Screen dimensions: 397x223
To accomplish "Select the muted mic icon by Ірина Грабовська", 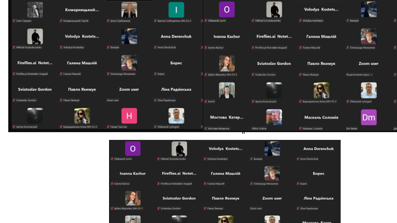I will [x=108, y=21].
